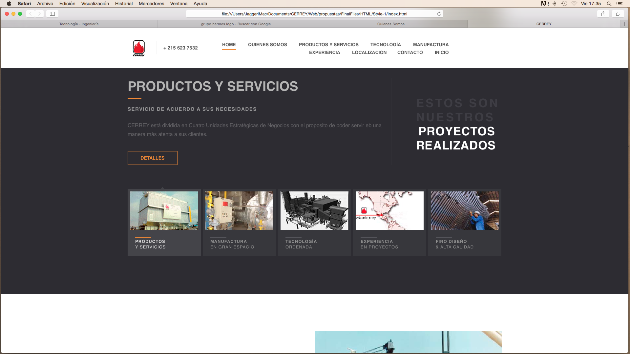Go to the CONTACTO nav link

click(410, 52)
